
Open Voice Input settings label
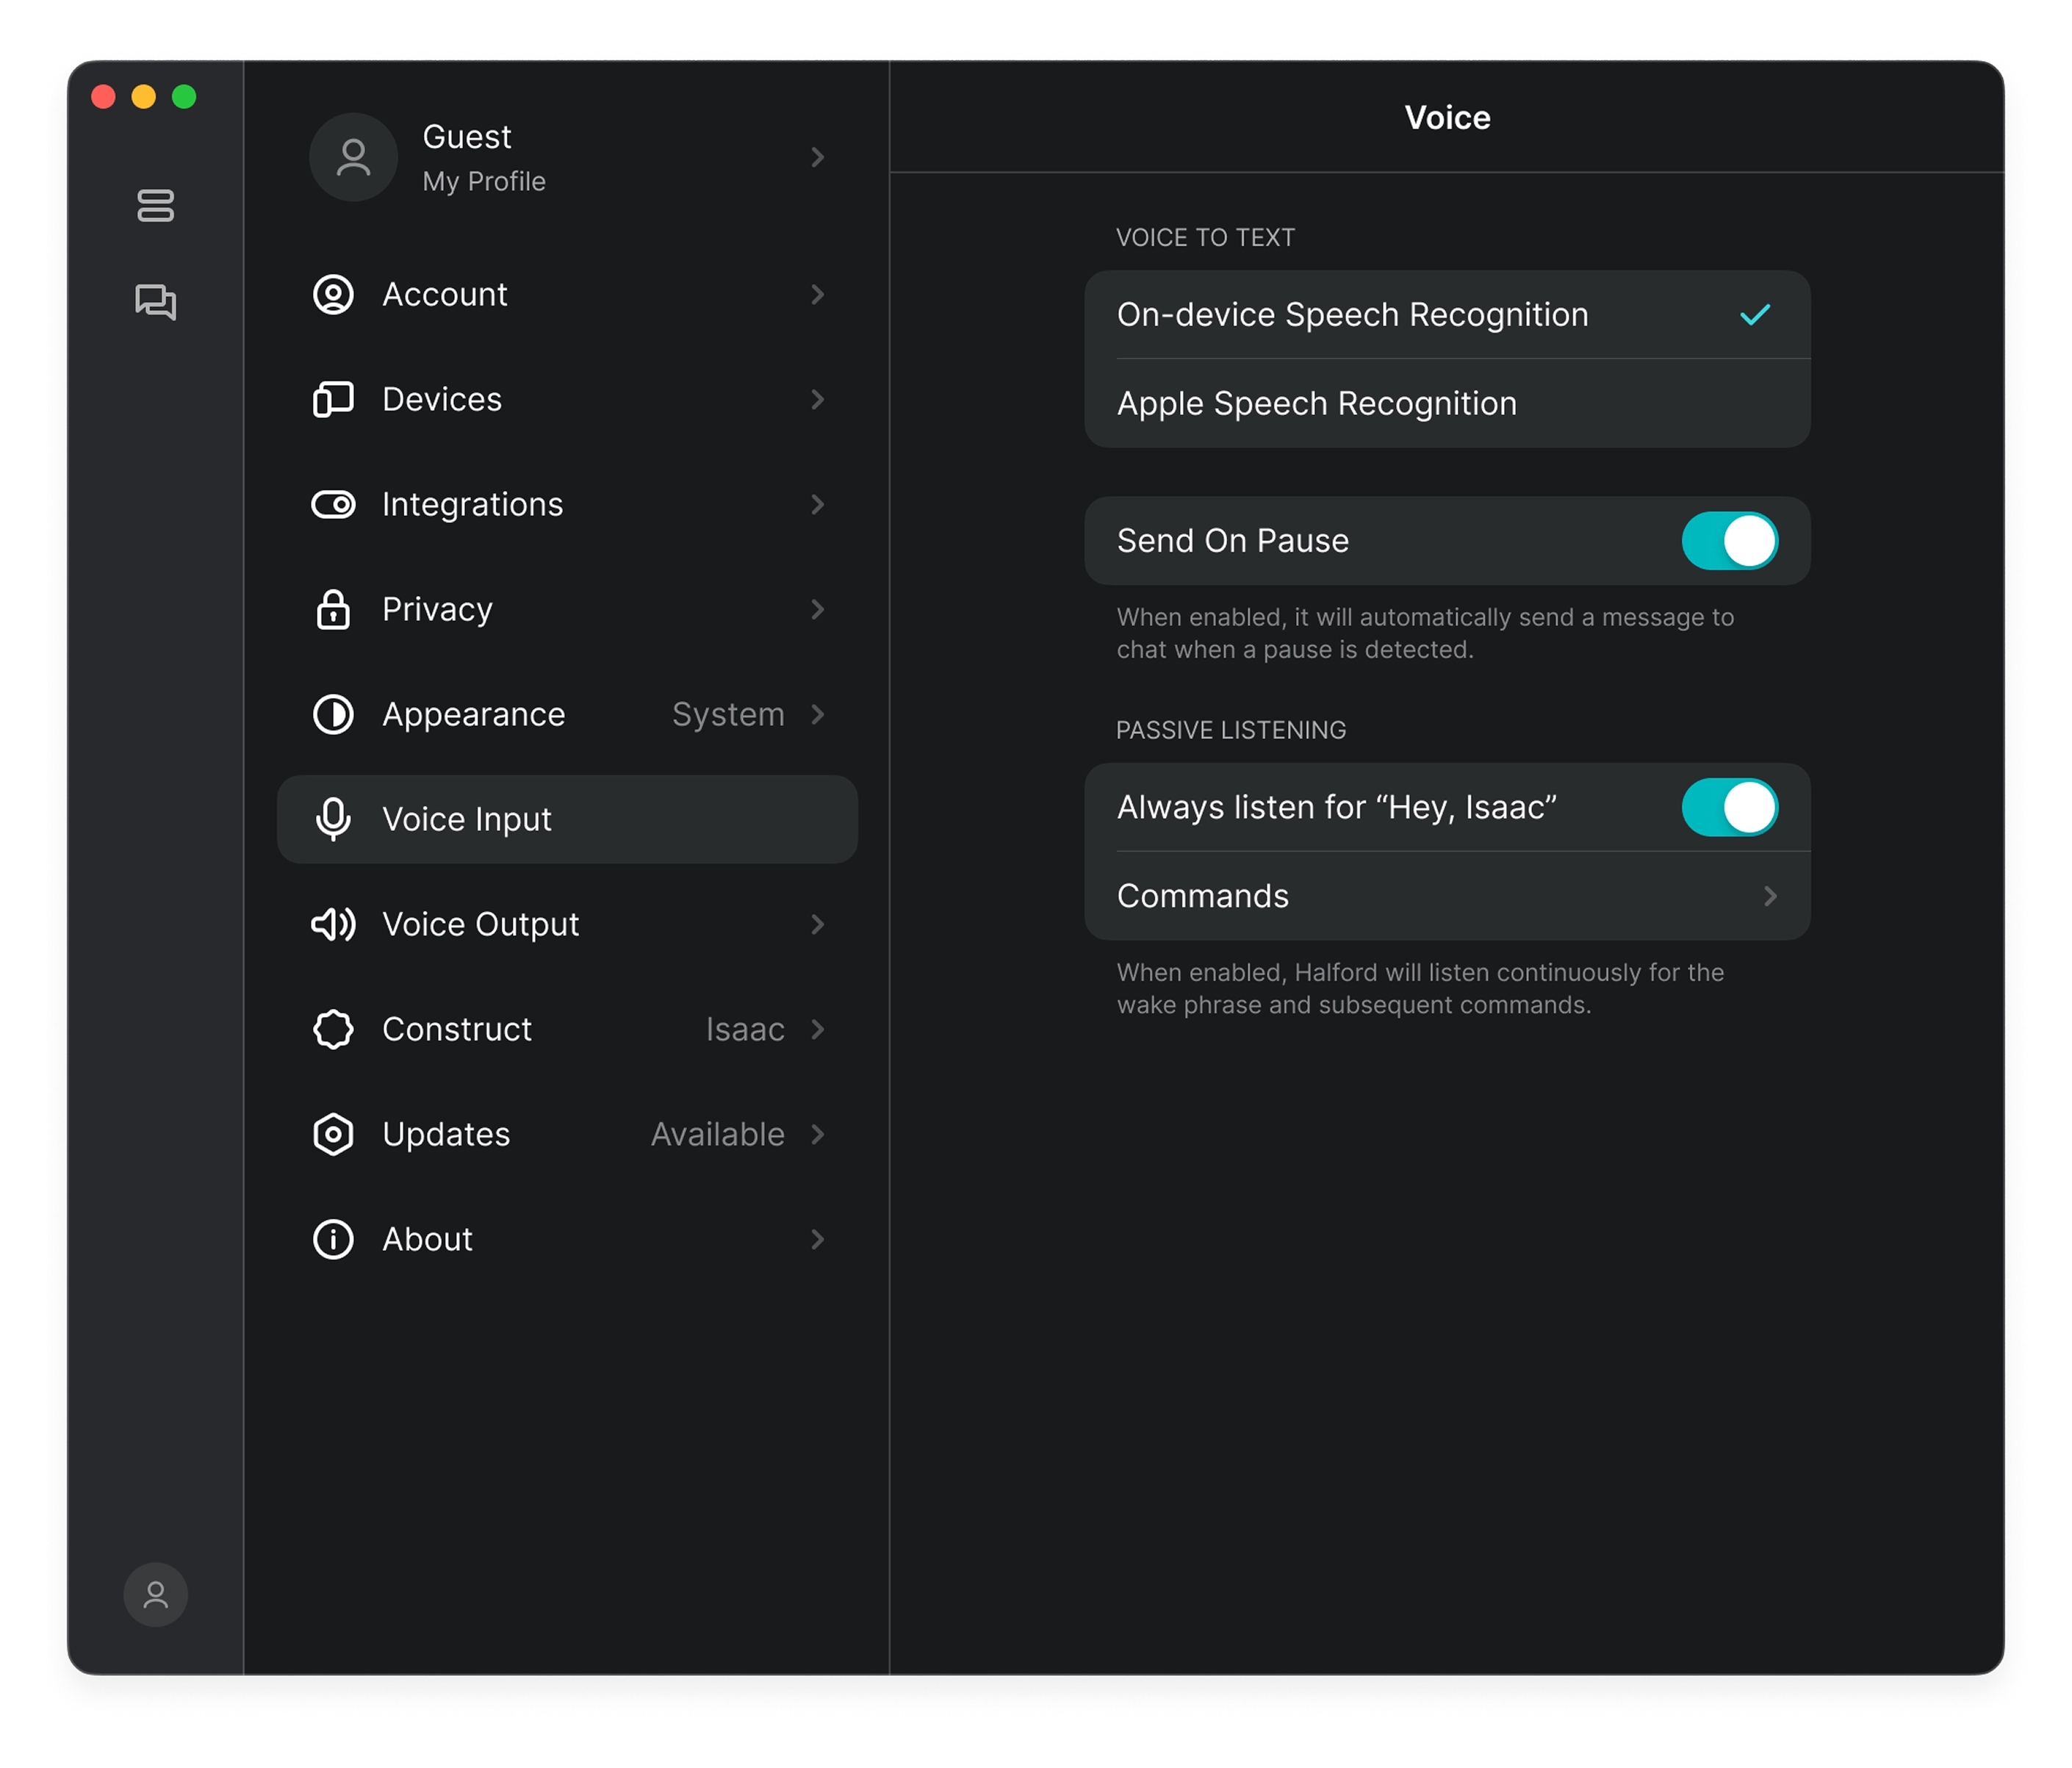[466, 820]
